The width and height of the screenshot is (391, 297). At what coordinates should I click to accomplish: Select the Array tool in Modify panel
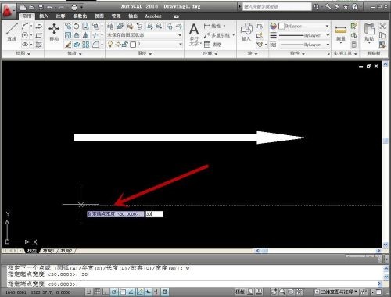point(86,45)
